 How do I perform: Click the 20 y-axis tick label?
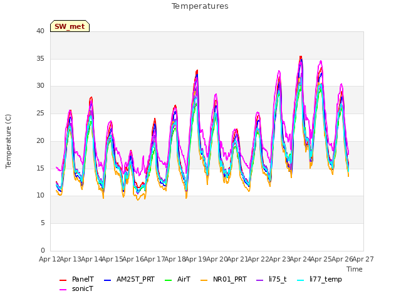[x=40, y=140]
